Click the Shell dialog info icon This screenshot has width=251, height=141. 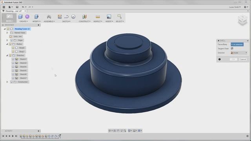pyautogui.click(x=220, y=59)
